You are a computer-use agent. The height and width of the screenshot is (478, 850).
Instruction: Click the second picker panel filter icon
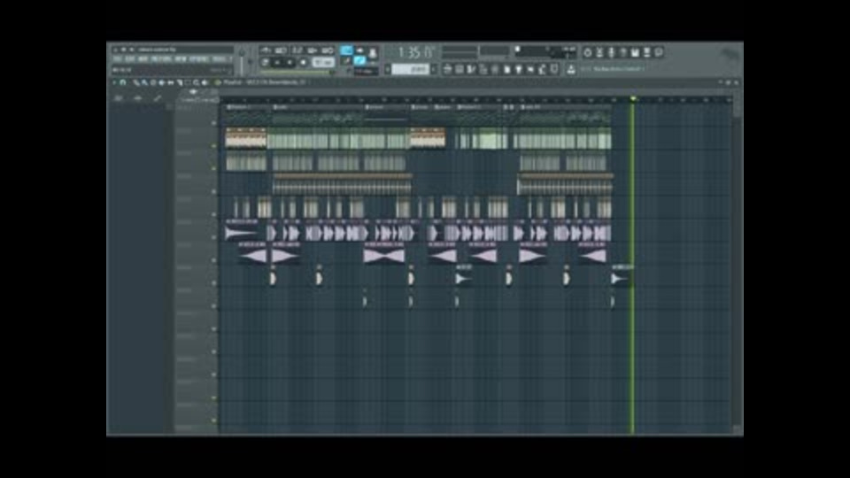[138, 98]
